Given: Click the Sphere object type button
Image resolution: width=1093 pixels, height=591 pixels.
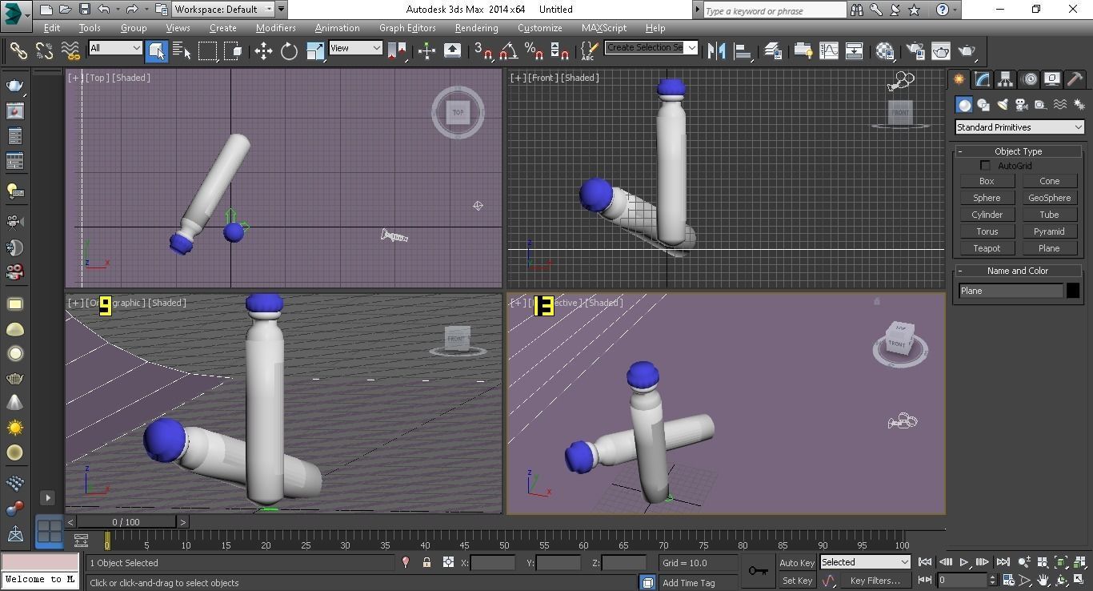Looking at the screenshot, I should pyautogui.click(x=987, y=198).
